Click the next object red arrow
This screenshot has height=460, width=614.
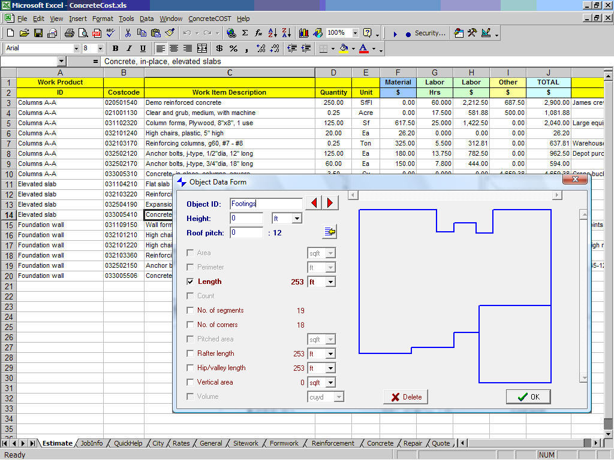[330, 203]
